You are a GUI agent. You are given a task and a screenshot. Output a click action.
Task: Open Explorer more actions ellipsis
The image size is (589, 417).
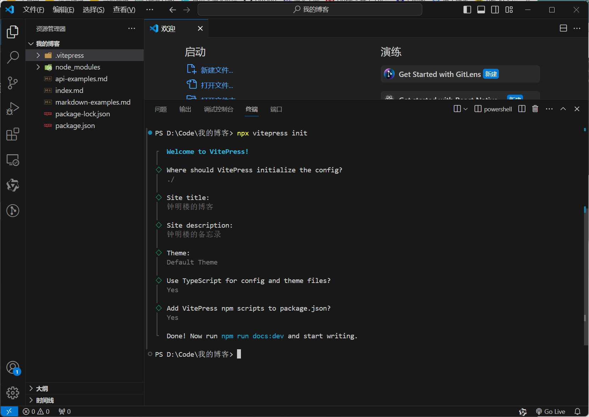tap(132, 28)
